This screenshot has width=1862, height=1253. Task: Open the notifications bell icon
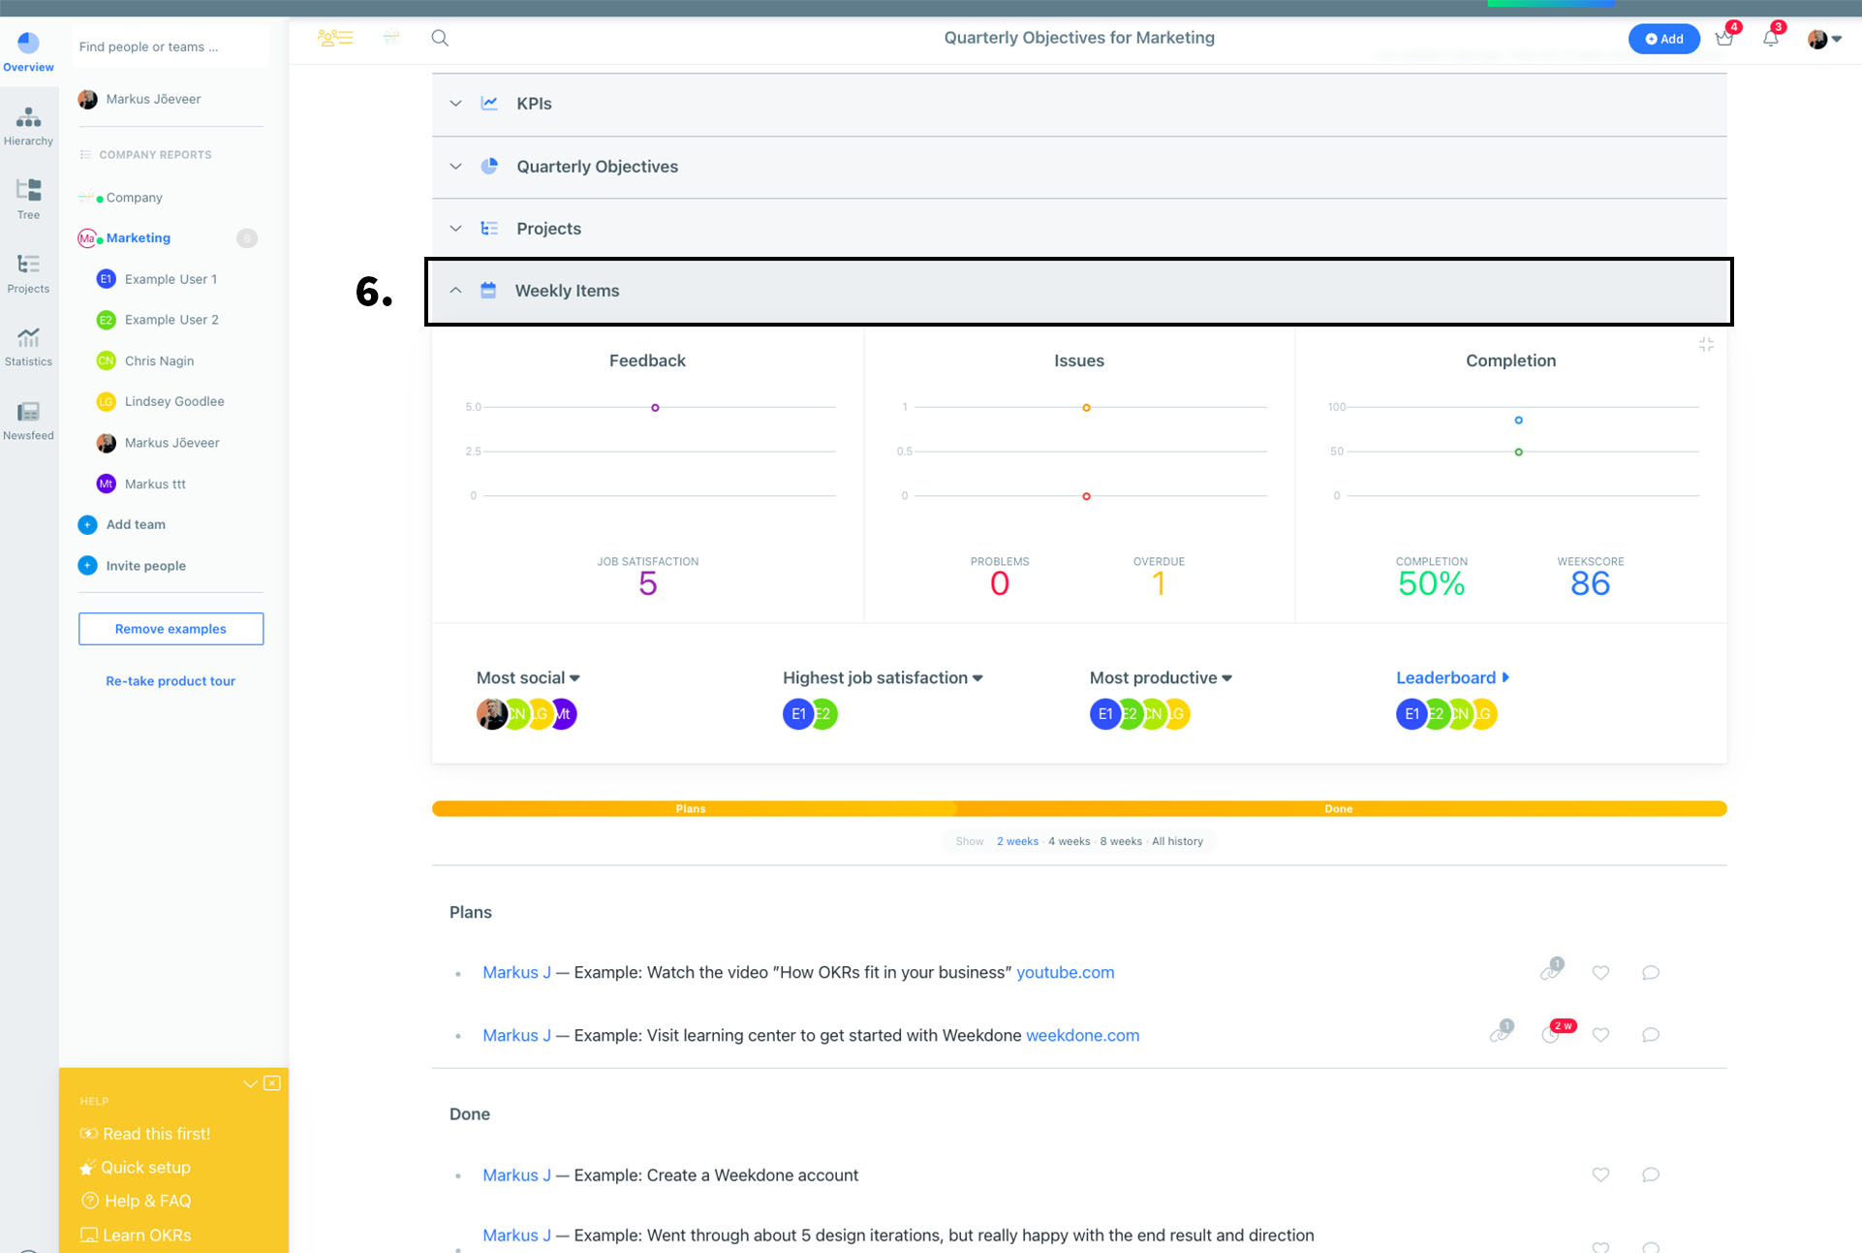pyautogui.click(x=1770, y=39)
